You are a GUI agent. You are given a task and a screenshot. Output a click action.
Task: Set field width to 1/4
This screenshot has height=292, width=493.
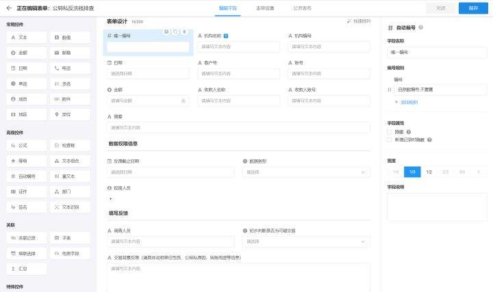pos(396,172)
